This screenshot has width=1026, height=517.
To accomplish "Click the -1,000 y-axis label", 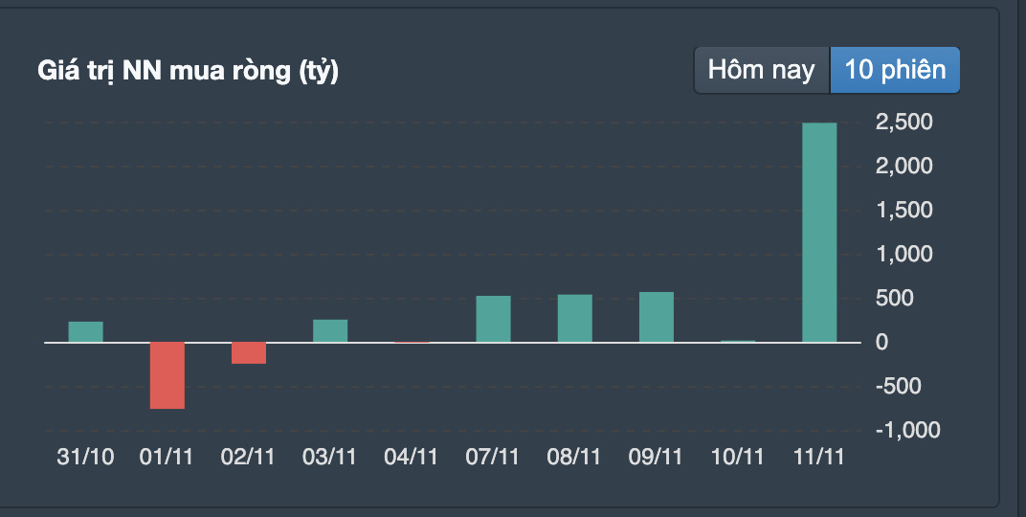I will [x=908, y=430].
